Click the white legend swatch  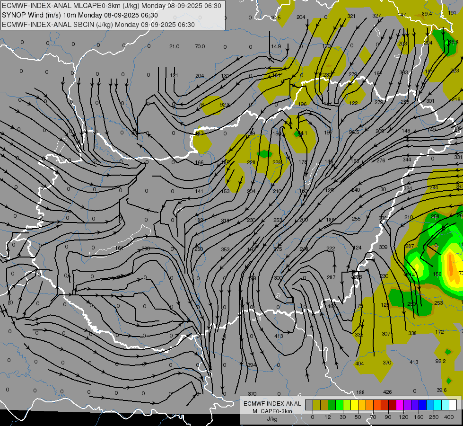[x=453, y=405]
